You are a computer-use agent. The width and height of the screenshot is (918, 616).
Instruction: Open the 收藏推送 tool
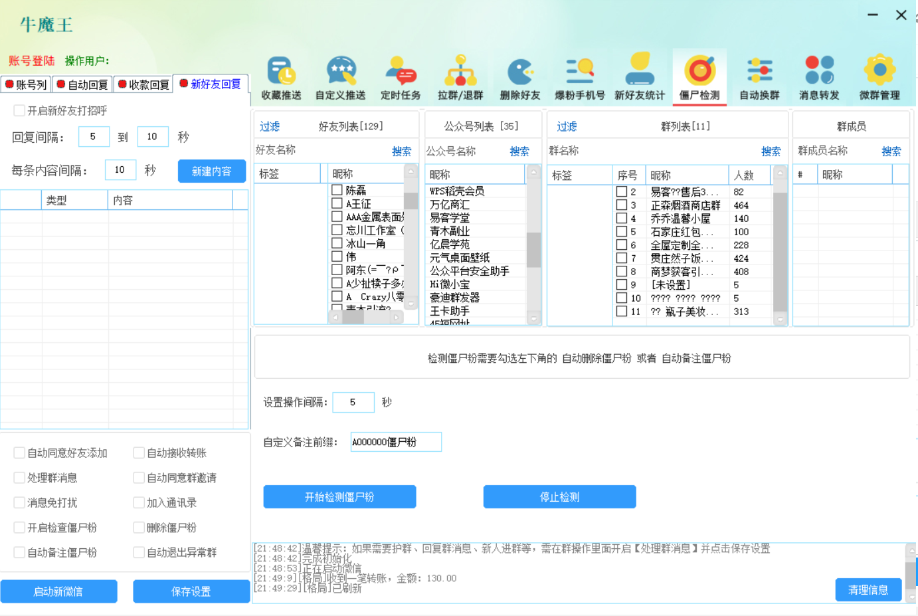tap(281, 78)
